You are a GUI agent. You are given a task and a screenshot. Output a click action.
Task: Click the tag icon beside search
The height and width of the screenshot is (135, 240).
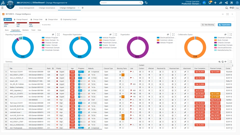coord(146,3)
